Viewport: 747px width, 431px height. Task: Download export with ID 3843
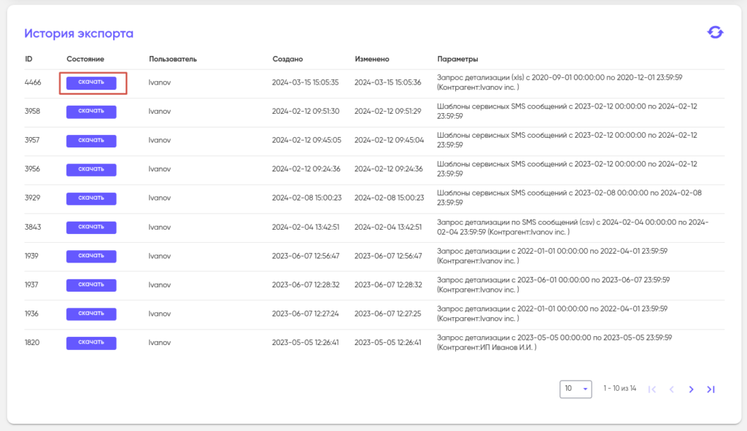click(x=91, y=227)
